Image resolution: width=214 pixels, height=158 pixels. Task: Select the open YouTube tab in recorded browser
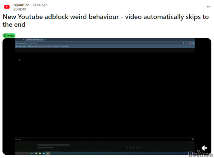click(x=34, y=39)
